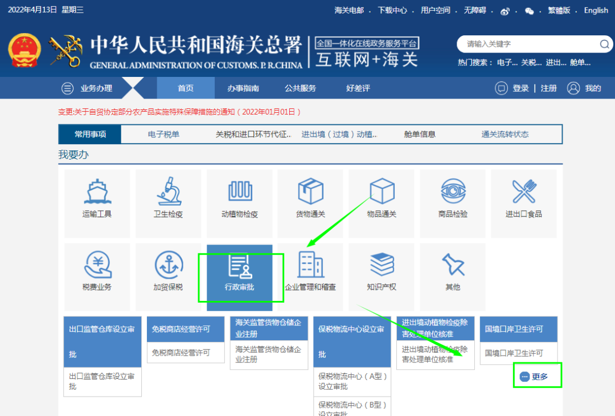
Task: Open the 税费业务 yuan coin icon
Action: [98, 264]
